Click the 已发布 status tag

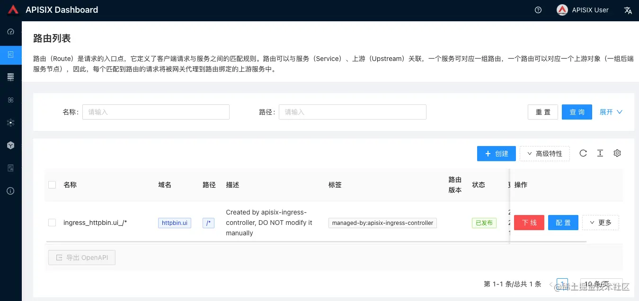(x=484, y=223)
